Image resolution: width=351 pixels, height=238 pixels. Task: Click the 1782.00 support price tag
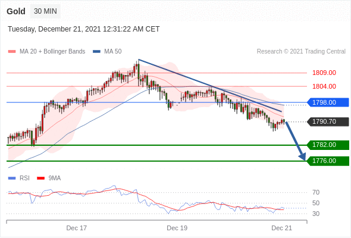(328, 145)
